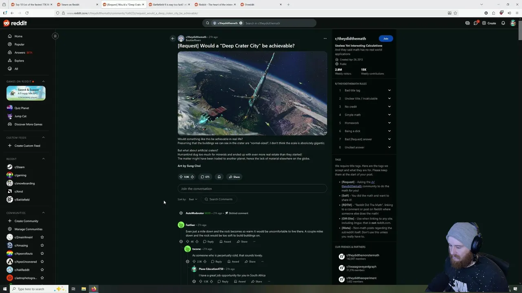
Task: Downvote Fastfaxr's comment
Action: (x=197, y=242)
